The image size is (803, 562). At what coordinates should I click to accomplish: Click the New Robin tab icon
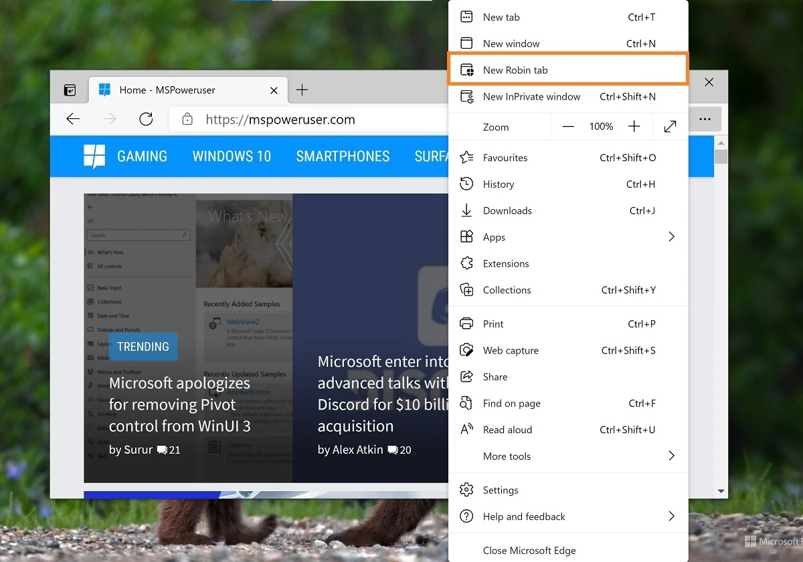[466, 70]
